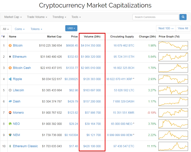The height and width of the screenshot is (152, 191).
Task: Go to Next 100 currencies
Action: tap(166, 28)
